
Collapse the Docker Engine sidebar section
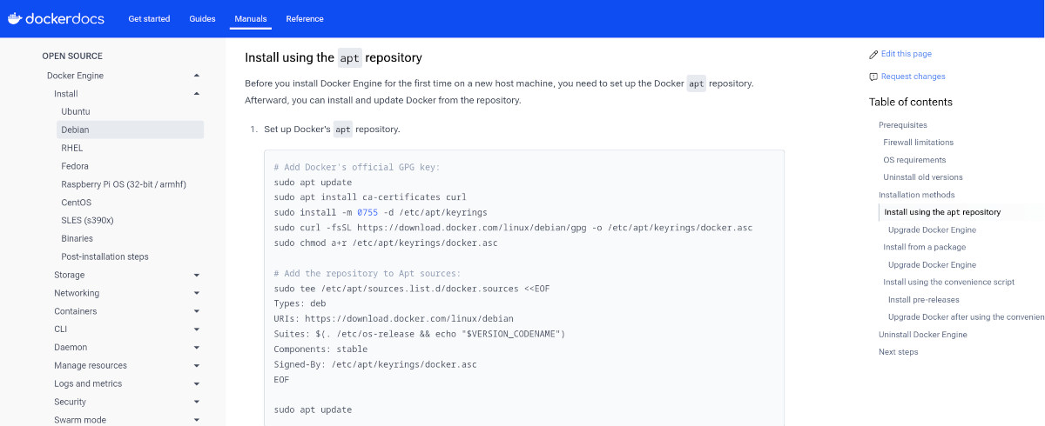(197, 76)
